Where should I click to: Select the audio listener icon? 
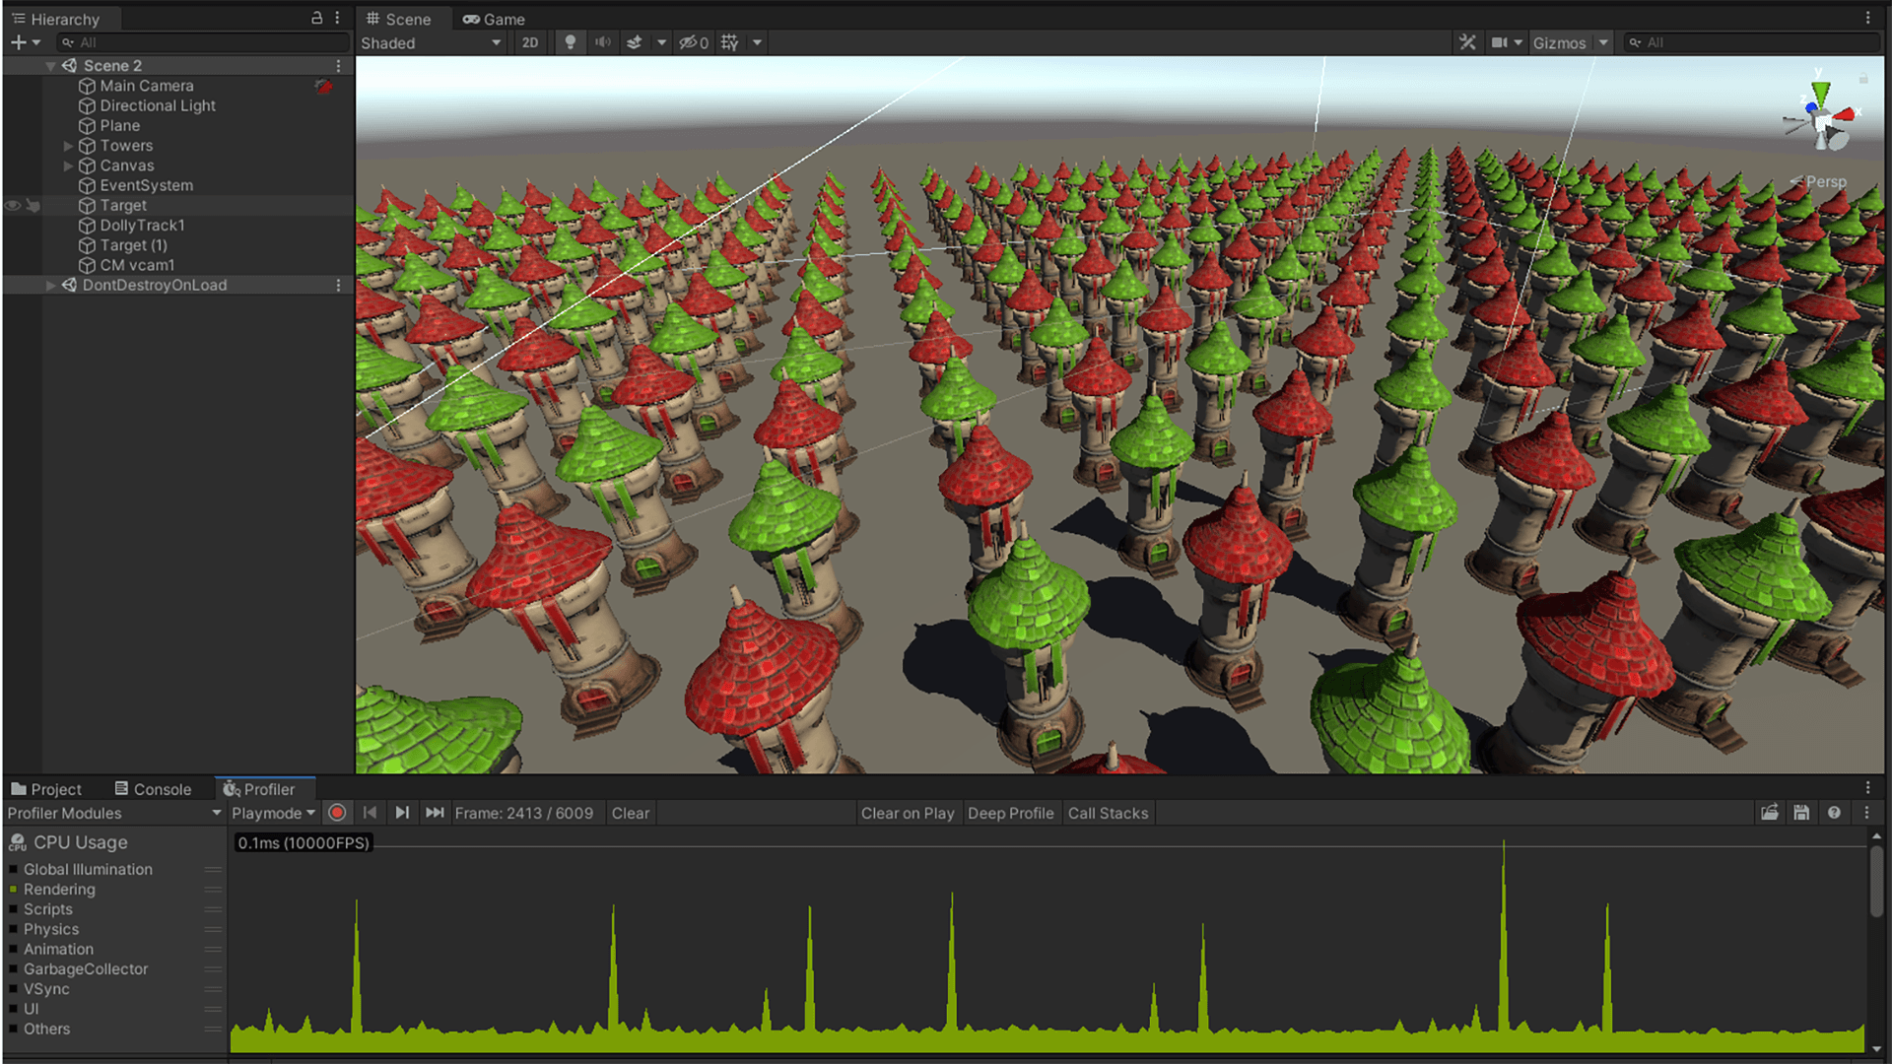603,43
